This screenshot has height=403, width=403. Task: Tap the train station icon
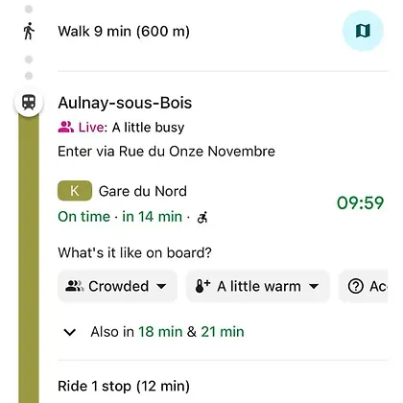(29, 103)
